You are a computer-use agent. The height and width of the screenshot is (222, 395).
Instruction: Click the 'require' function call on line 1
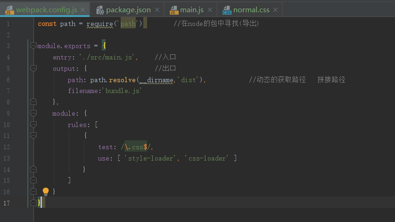tap(100, 24)
